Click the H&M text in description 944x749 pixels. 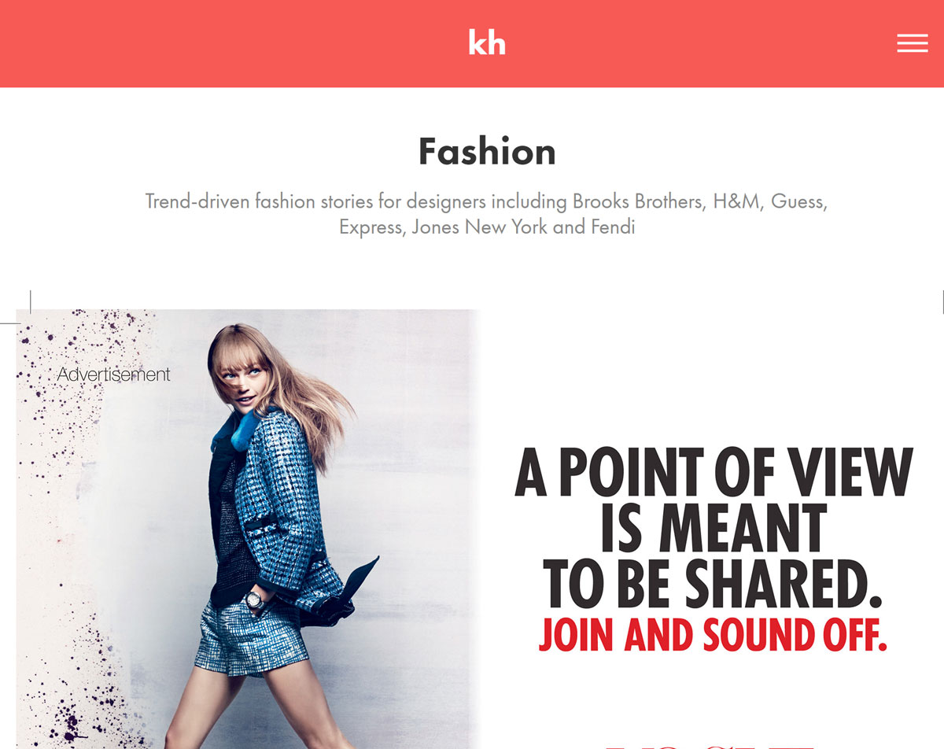(737, 201)
